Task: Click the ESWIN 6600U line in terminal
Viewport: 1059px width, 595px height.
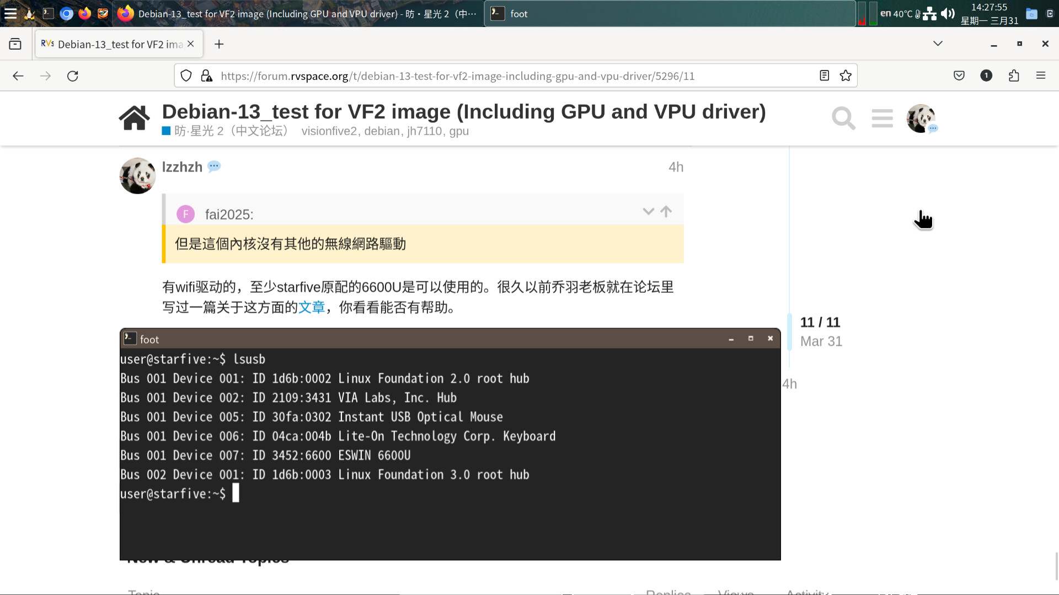Action: click(x=265, y=455)
